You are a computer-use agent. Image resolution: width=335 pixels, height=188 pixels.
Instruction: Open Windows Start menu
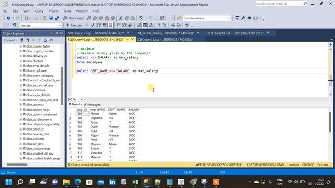pyautogui.click(x=8, y=182)
